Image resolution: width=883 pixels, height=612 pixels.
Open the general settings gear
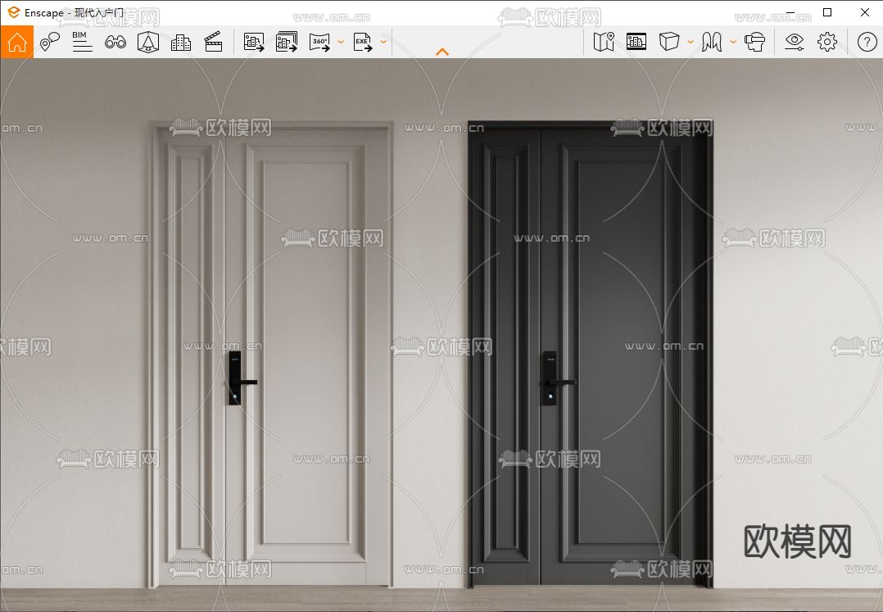tap(827, 42)
